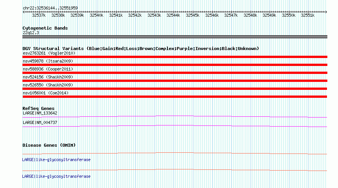The image size is (338, 188).
Task: Click the 32551k ruler tick label
Action: tap(308, 15)
